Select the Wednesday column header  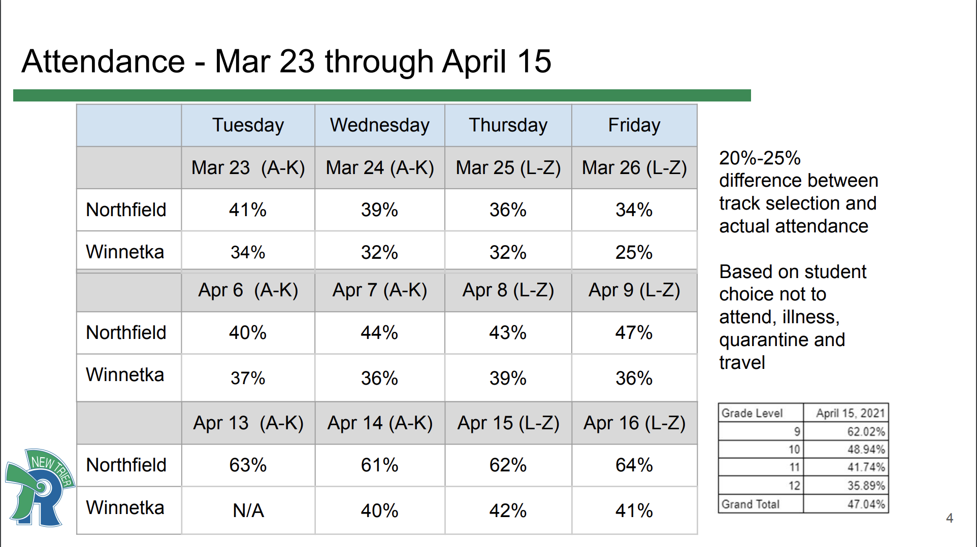[379, 125]
